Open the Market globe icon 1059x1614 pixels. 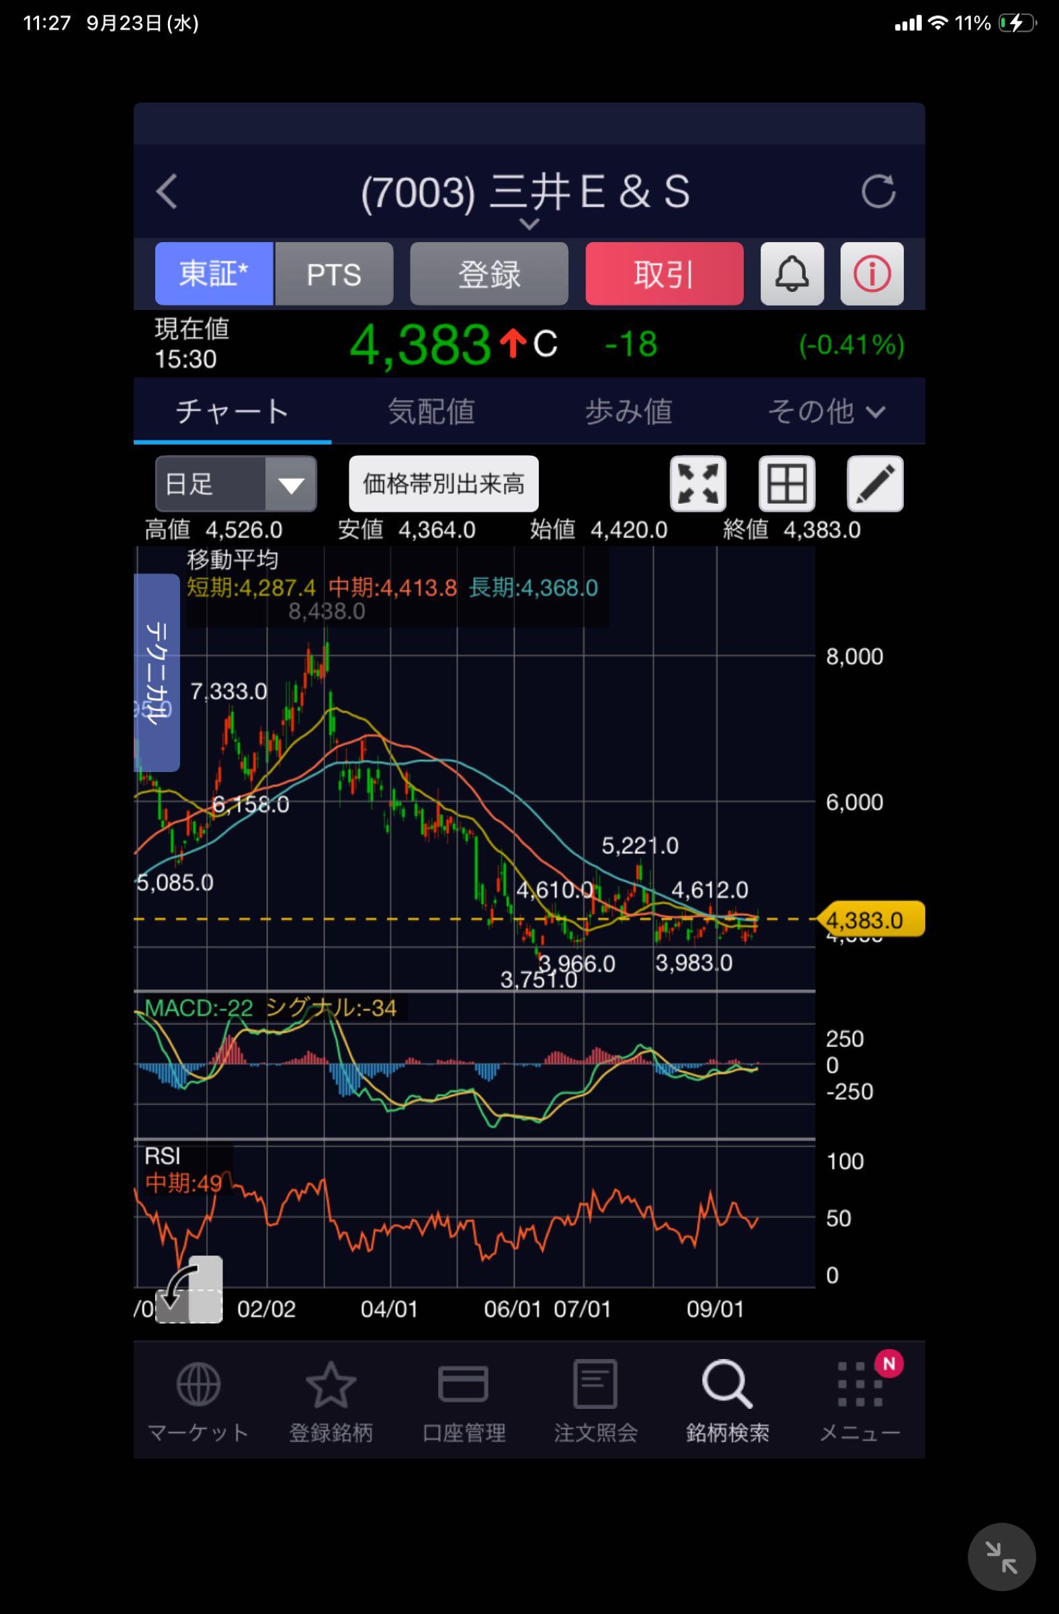click(198, 1384)
